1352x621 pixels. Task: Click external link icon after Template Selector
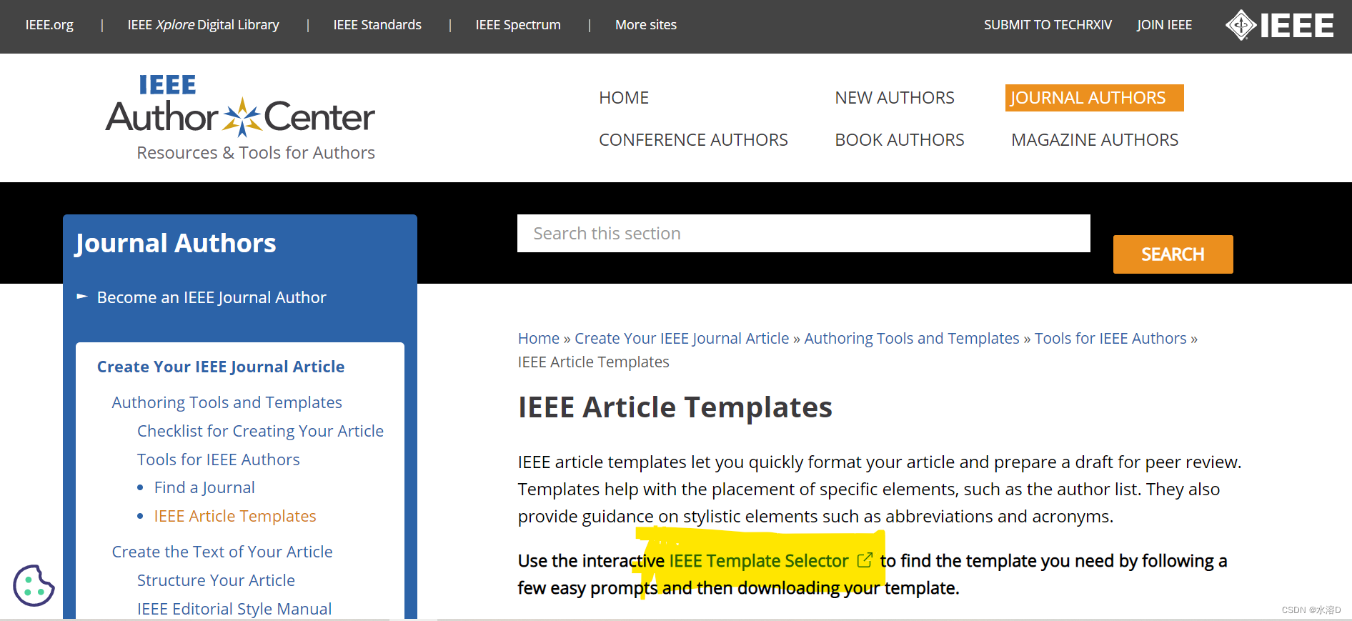click(x=865, y=560)
